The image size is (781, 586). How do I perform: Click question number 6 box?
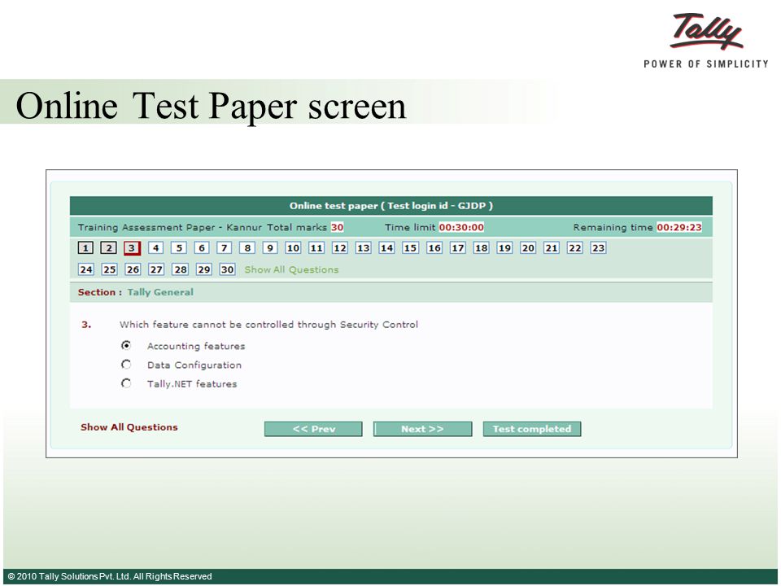click(202, 247)
